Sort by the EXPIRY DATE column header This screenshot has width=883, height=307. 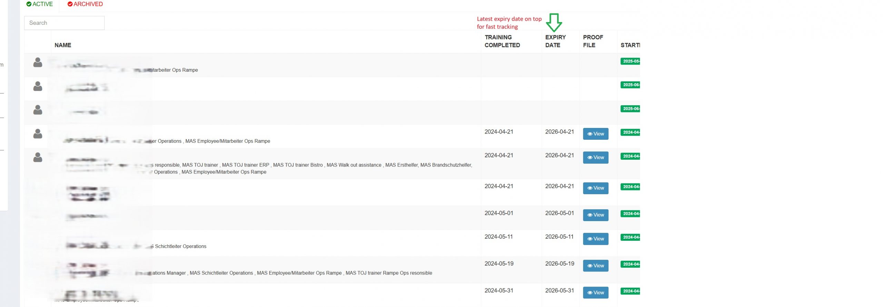click(555, 41)
